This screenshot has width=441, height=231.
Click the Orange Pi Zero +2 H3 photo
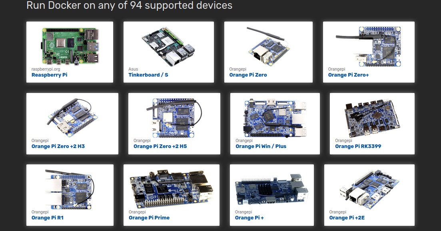click(x=72, y=118)
